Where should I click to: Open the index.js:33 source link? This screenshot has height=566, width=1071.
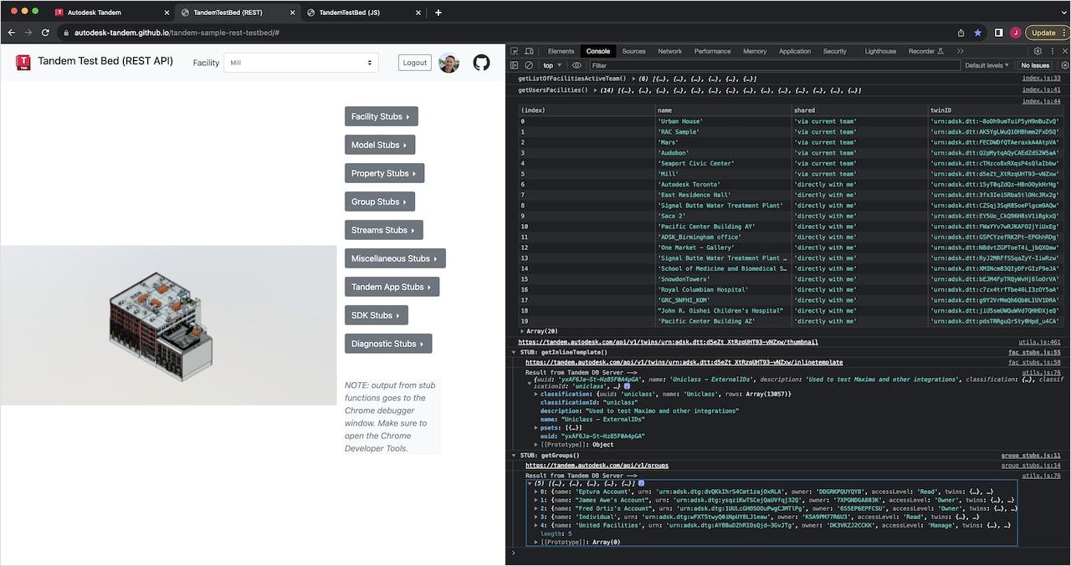tap(1041, 79)
